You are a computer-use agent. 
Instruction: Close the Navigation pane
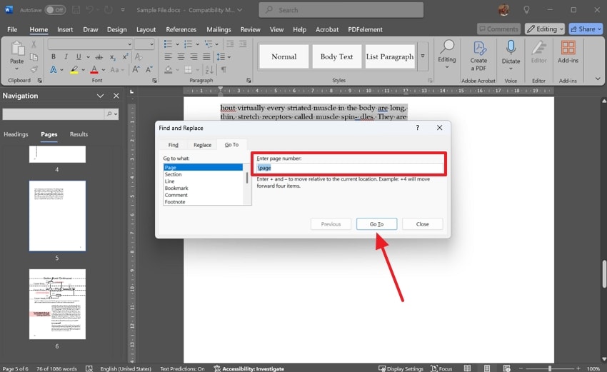click(116, 96)
